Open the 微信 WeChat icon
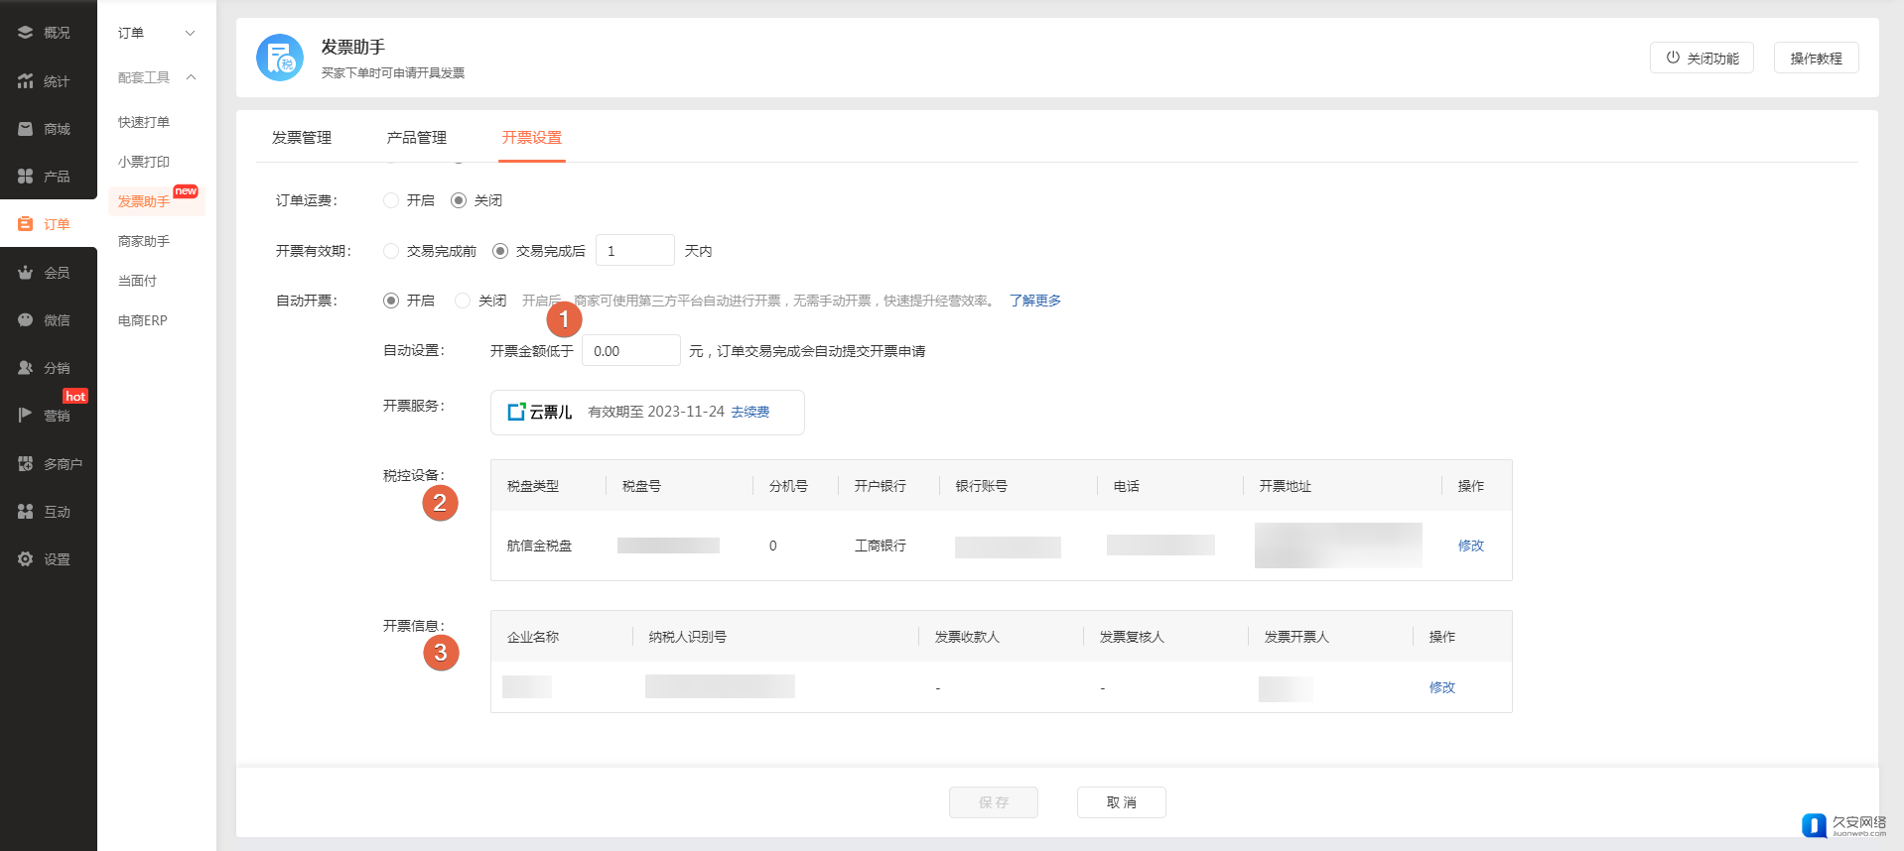This screenshot has height=851, width=1904. (26, 320)
